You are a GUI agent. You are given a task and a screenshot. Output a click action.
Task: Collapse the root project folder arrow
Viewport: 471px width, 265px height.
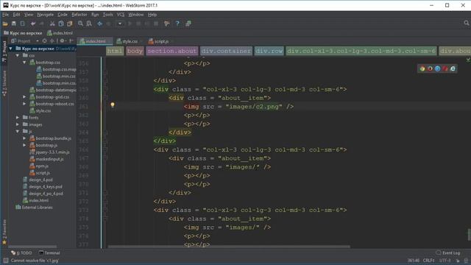[x=11, y=49]
